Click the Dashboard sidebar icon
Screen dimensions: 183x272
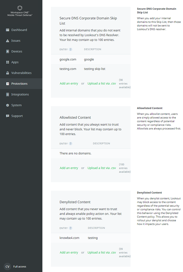coord(8,30)
